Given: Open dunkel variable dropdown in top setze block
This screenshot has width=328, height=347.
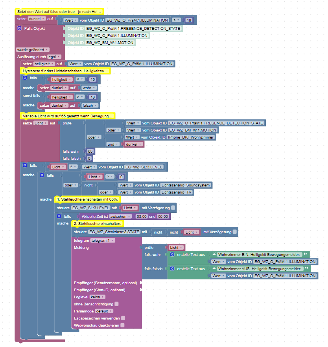Looking at the screenshot, I should (x=37, y=18).
